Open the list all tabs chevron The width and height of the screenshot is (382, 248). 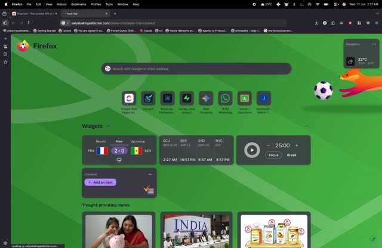[377, 14]
